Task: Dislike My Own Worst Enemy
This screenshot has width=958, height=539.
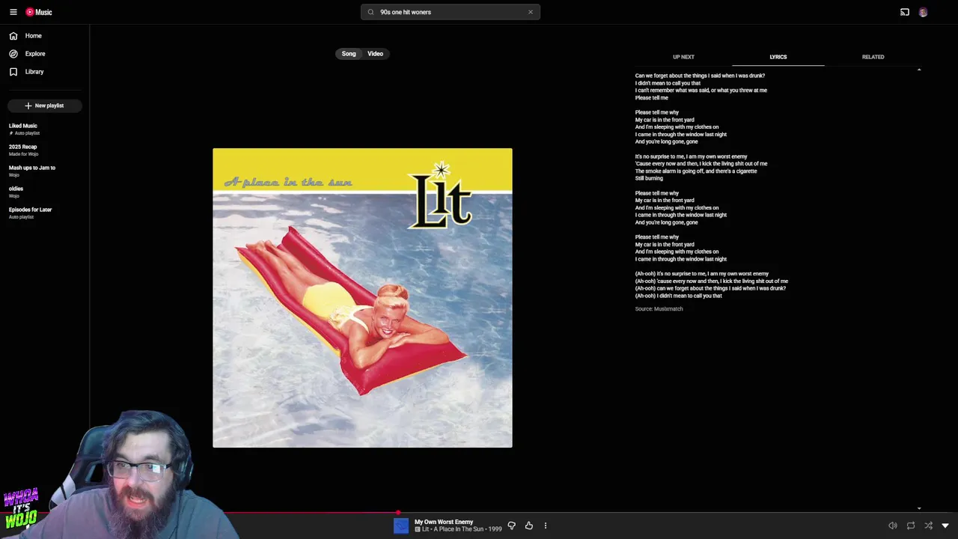Action: 512,526
